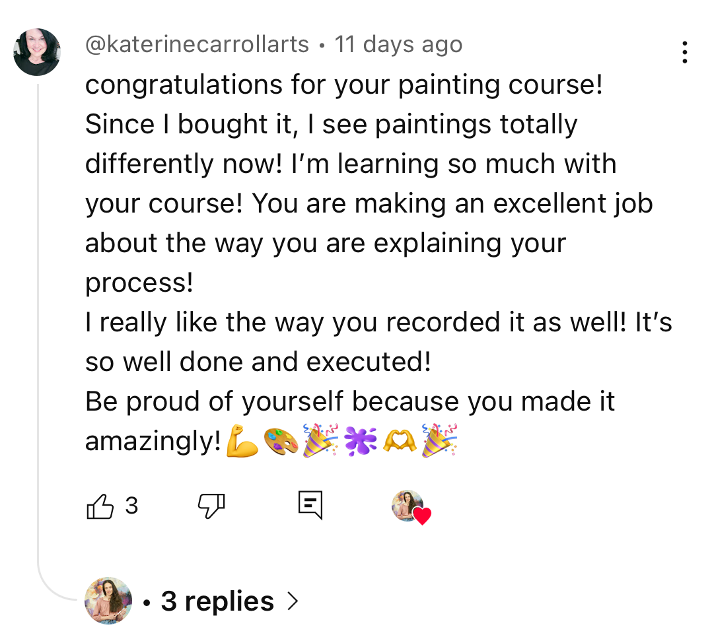Click the 11 days ago timestamp
This screenshot has height=643, width=712.
pyautogui.click(x=398, y=45)
